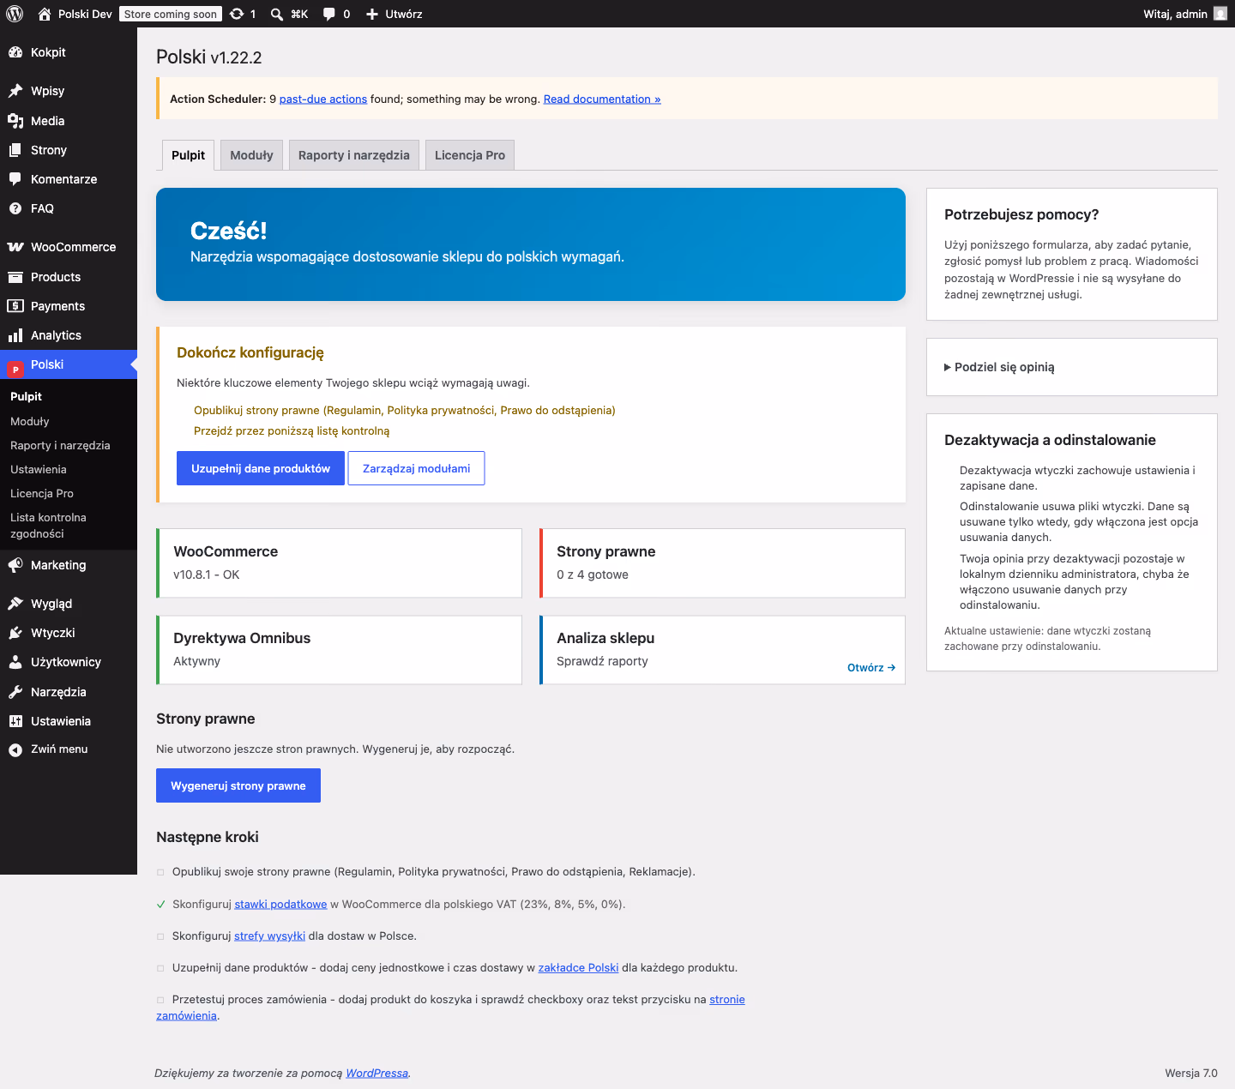Image resolution: width=1235 pixels, height=1089 pixels.
Task: Click the WooCommerce status card
Action: click(x=340, y=563)
